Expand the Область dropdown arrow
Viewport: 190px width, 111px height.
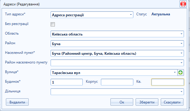[x=182, y=34]
